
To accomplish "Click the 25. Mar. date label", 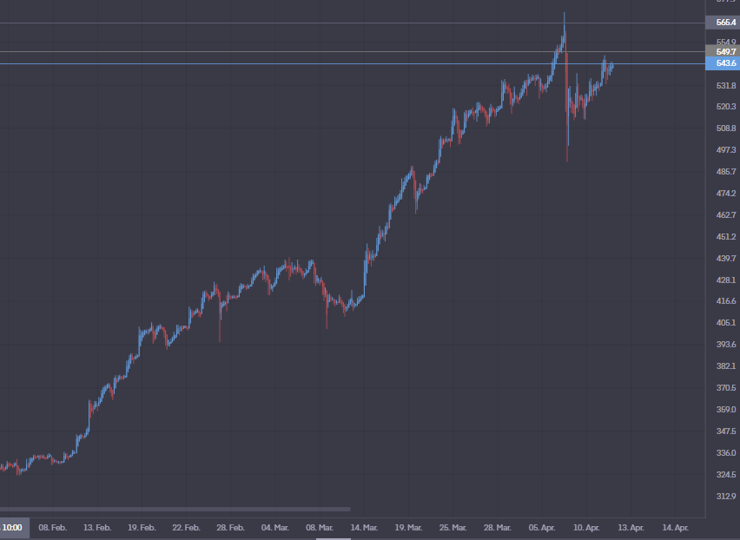I will [453, 527].
